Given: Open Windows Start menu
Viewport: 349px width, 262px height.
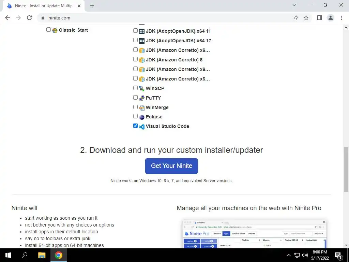Looking at the screenshot, I should tap(8, 255).
